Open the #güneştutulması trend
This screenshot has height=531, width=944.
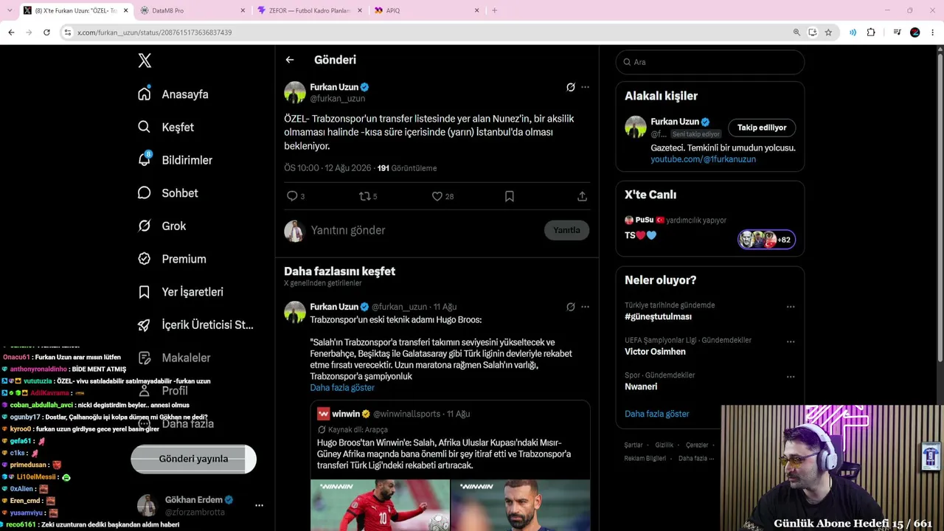[658, 316]
